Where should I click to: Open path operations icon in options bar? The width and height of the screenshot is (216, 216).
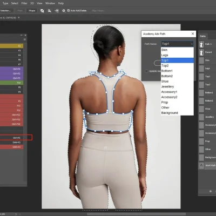tap(42, 11)
